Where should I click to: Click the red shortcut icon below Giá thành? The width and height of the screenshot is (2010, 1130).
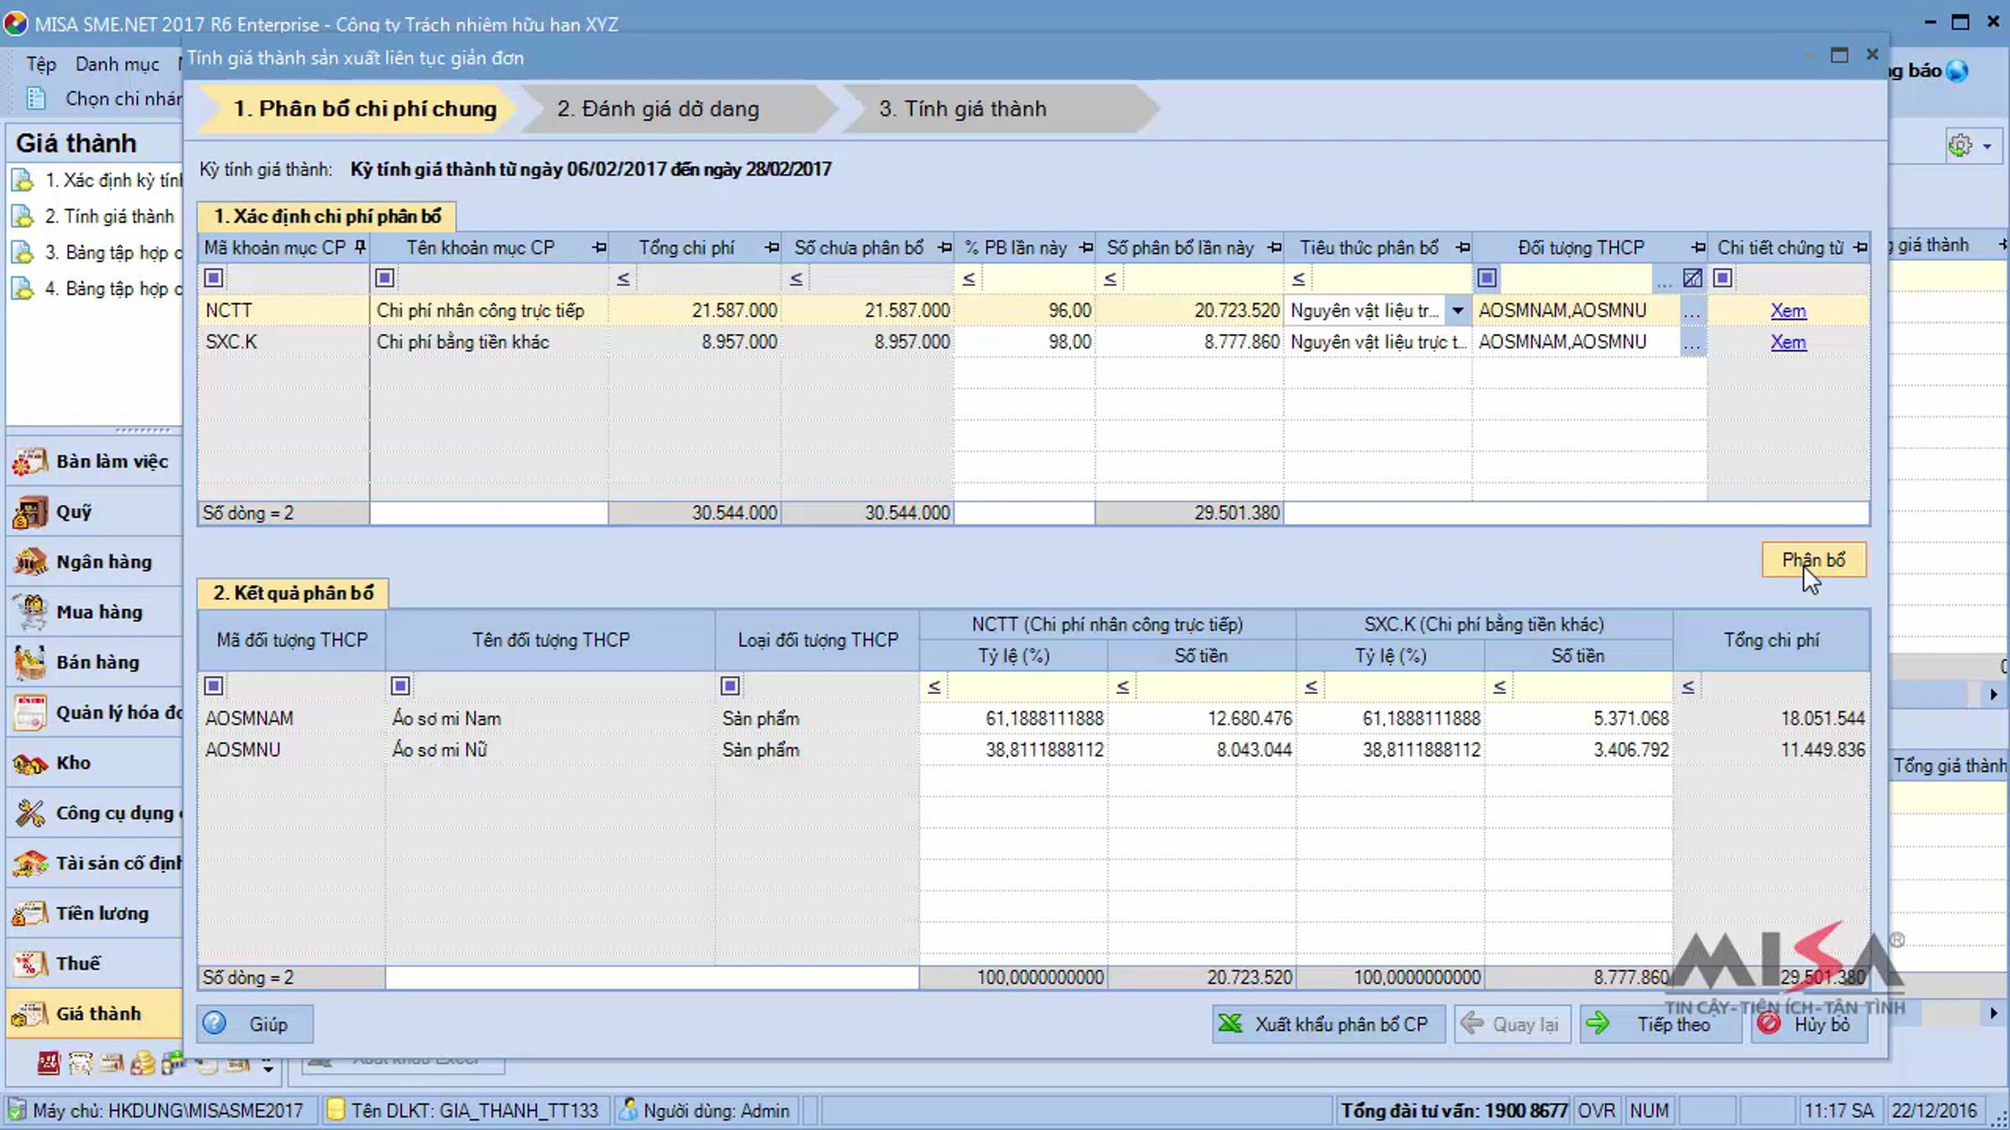pos(49,1063)
